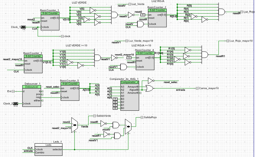
Task: Select the Clock_2 clock source symbol
Action: click(15, 104)
